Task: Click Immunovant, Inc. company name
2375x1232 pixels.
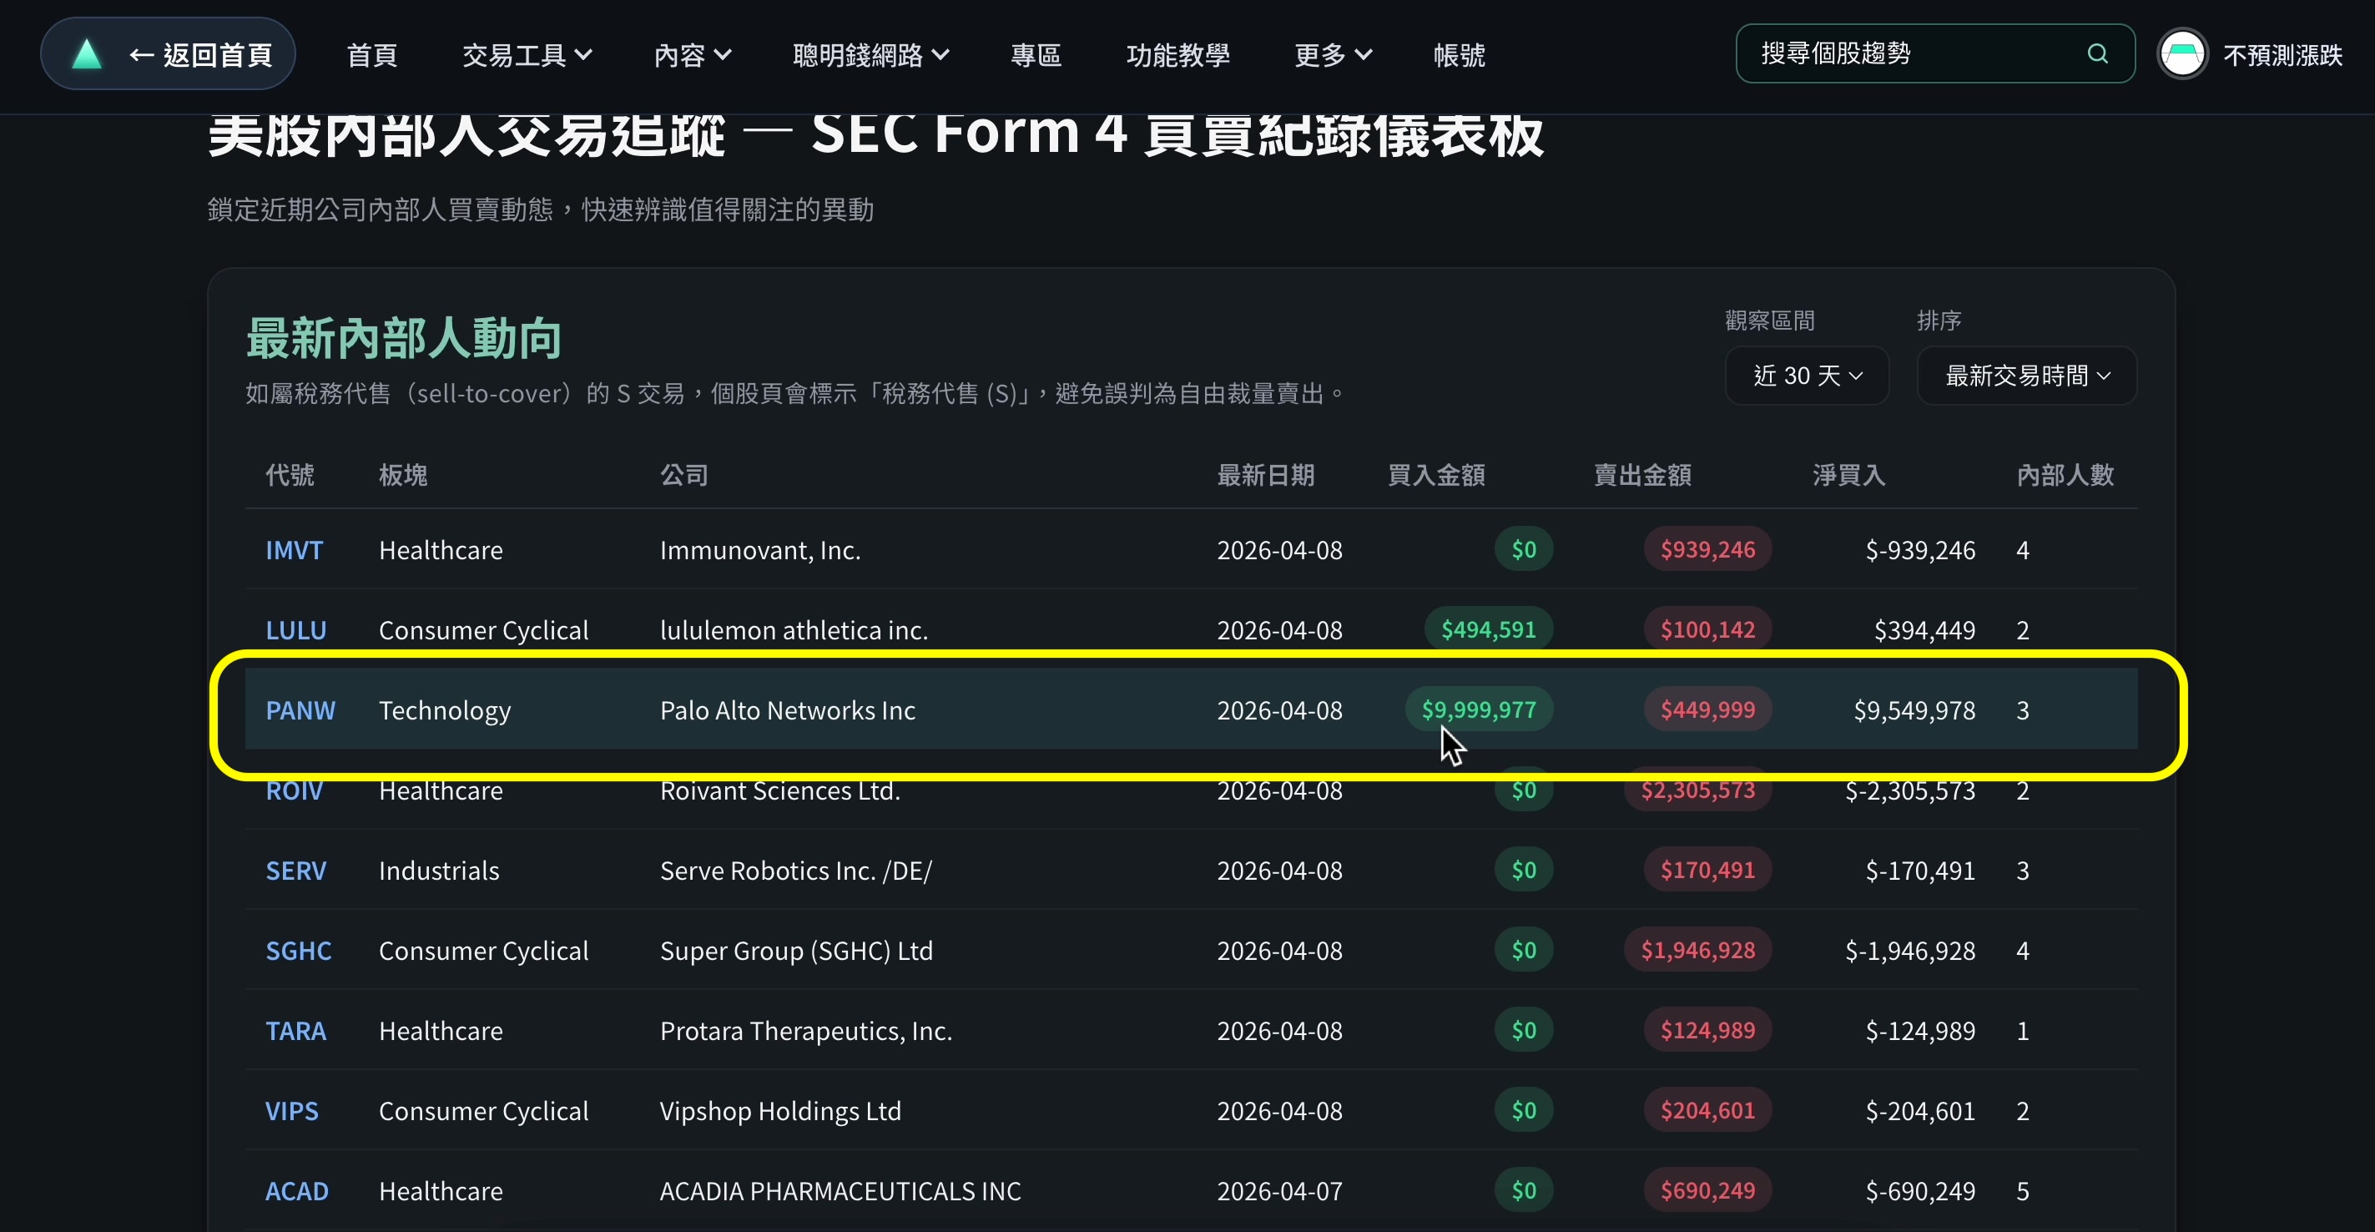Action: tap(759, 549)
